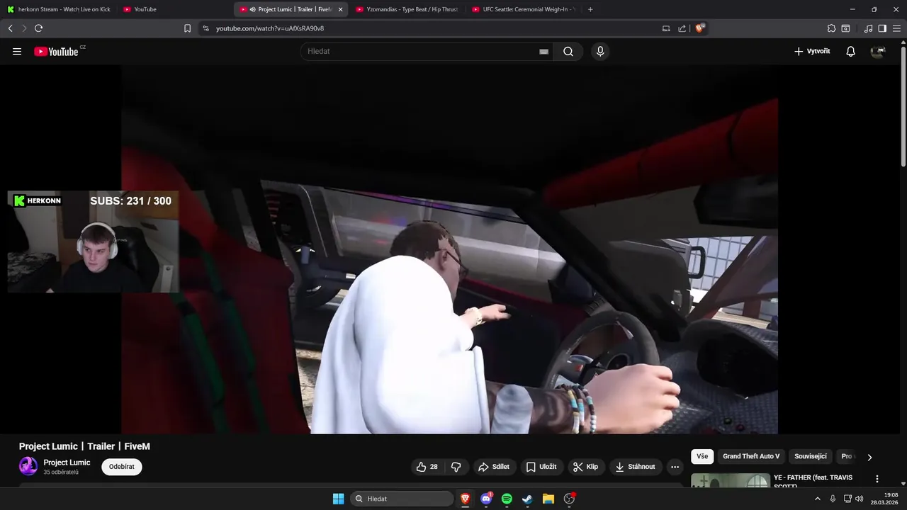Dislike the video with thumbs-down icon
Screen dimensions: 907x510
click(456, 467)
